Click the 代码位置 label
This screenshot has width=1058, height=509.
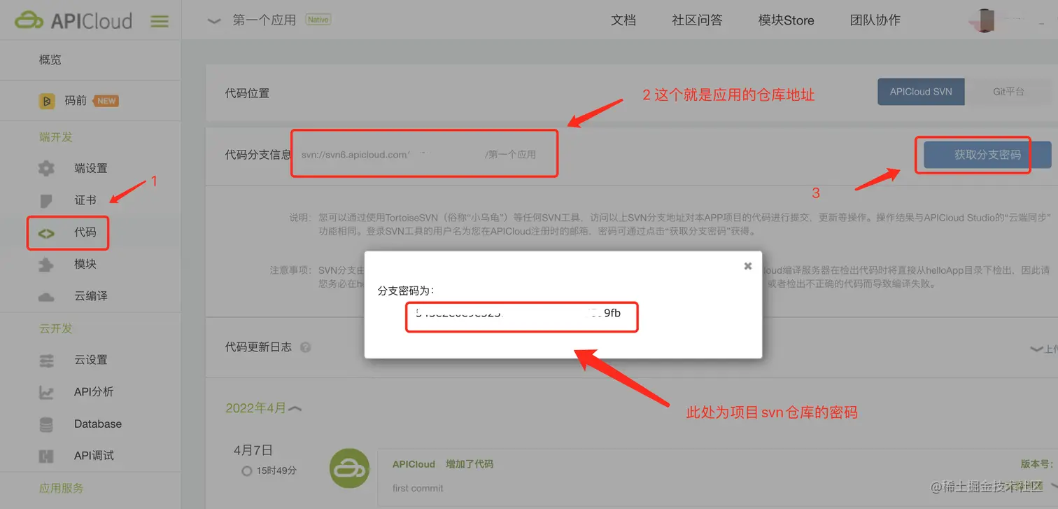coord(247,93)
